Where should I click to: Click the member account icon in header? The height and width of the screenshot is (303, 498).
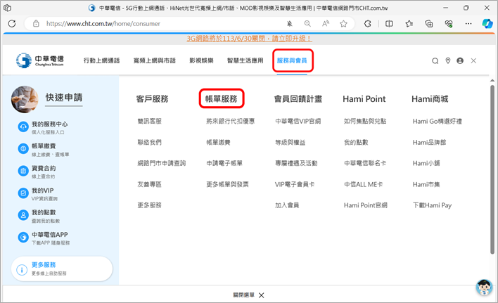[460, 61]
